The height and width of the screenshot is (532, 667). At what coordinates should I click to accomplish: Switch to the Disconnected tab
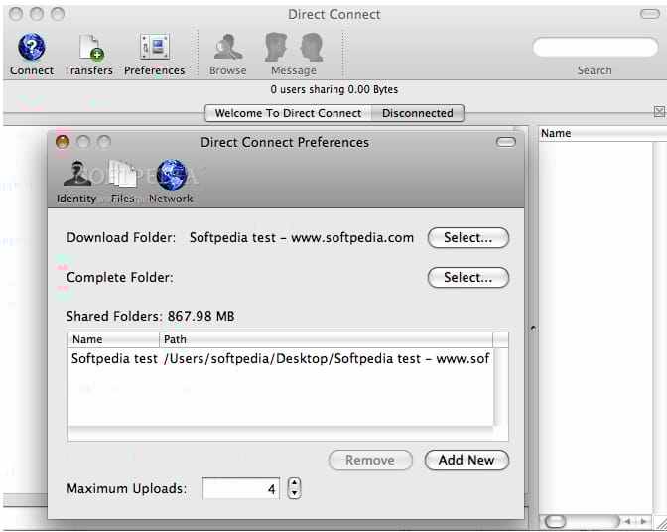[417, 113]
